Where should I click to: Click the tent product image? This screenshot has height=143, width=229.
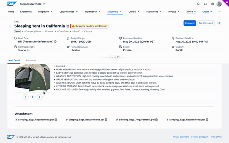tap(32, 78)
